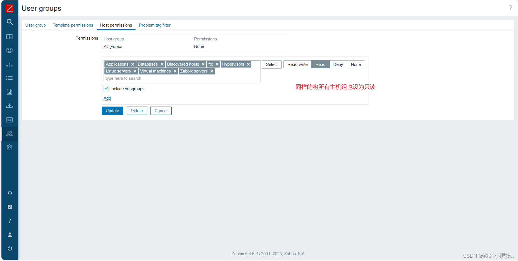Open the Dashboards sidebar icon

click(10, 37)
